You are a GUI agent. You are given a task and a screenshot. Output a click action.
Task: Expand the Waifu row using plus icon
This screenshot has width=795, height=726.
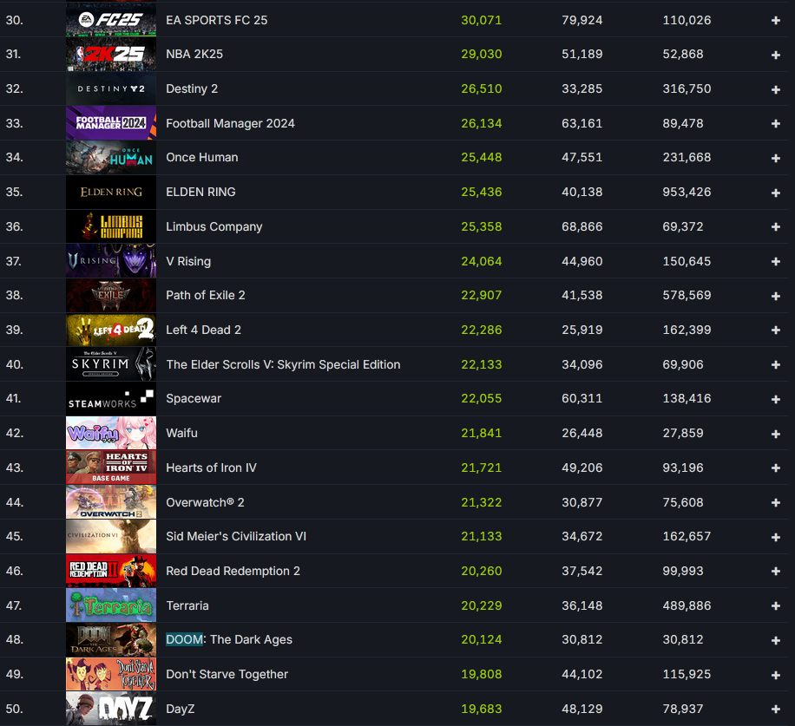point(775,434)
